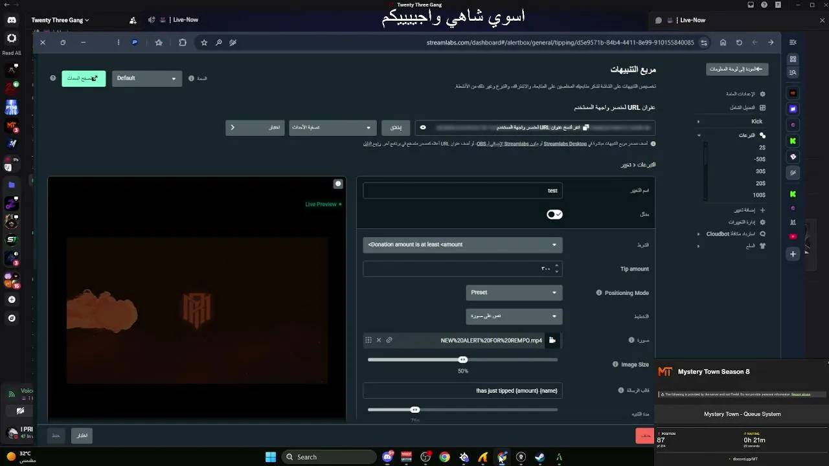
Task: Click the info icon beside Image Size
Action: (615, 364)
